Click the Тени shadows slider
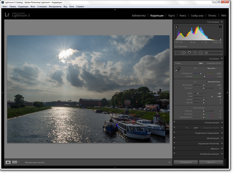 point(203,96)
